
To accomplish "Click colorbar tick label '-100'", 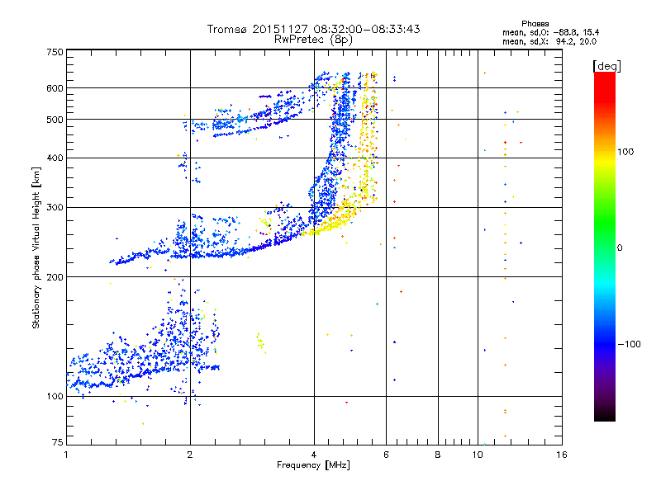I will [x=630, y=344].
